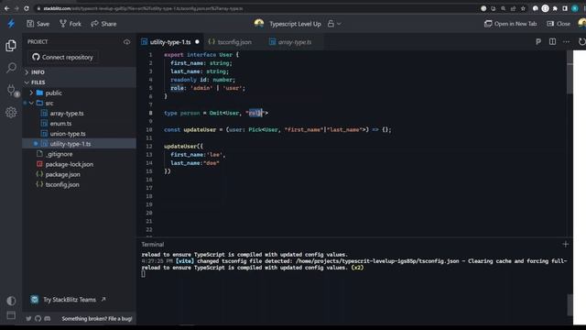Open union-type.ts file
Image resolution: width=586 pixels, height=330 pixels.
click(x=79, y=134)
